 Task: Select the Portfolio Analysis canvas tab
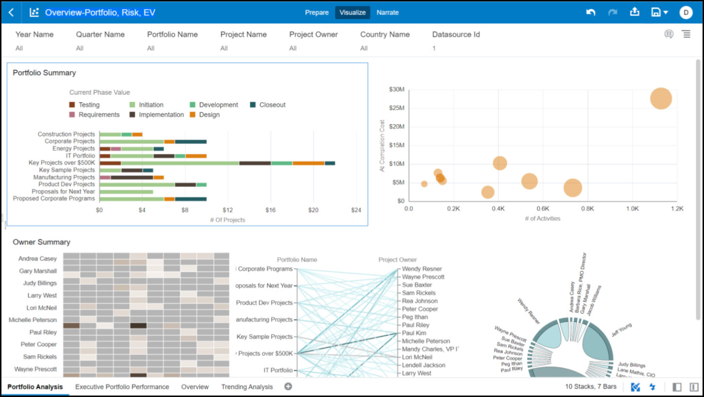[x=35, y=387]
